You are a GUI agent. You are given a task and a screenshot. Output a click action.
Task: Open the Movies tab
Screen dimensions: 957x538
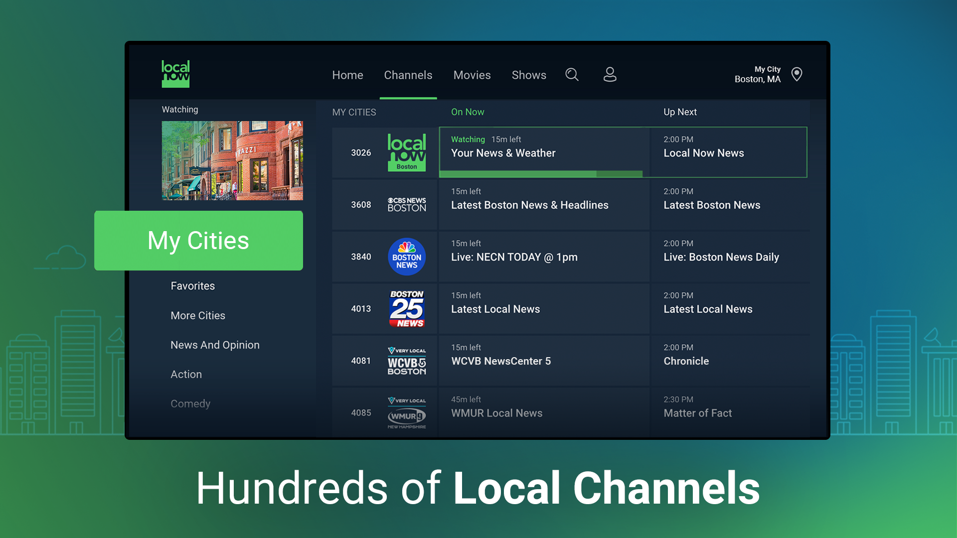point(472,75)
